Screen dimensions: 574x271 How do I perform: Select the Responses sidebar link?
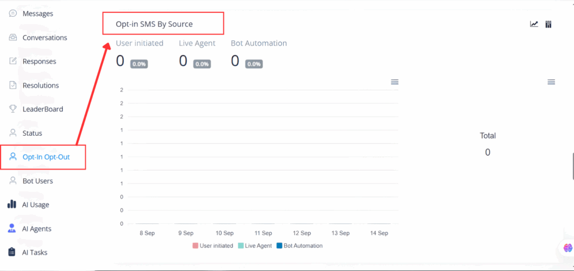click(39, 61)
